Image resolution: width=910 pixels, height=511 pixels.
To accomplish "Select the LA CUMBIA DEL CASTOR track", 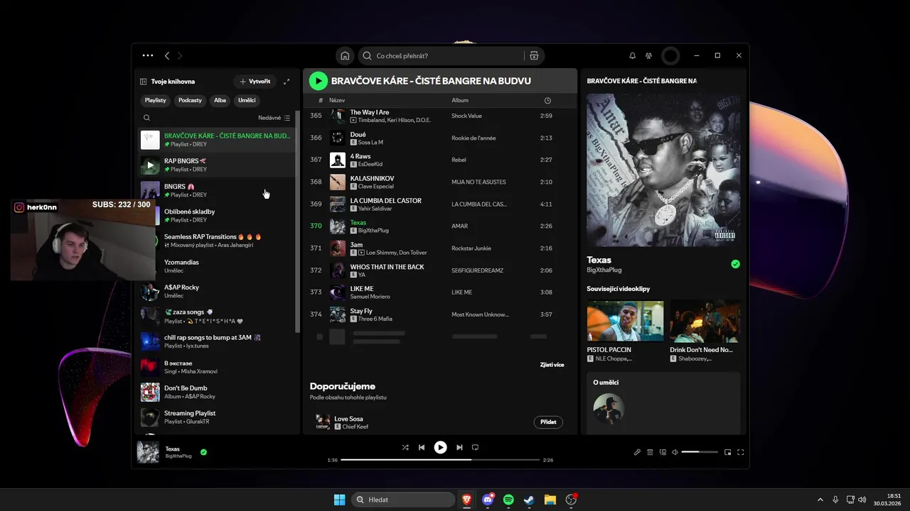I will (440, 204).
